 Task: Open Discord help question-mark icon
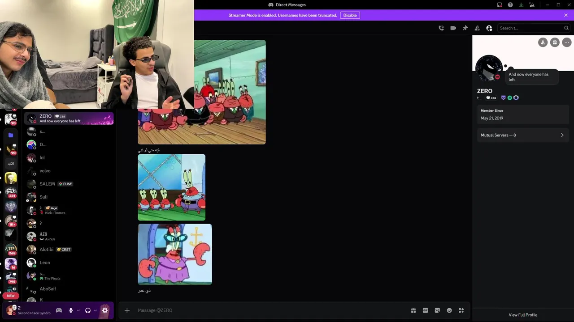[510, 5]
